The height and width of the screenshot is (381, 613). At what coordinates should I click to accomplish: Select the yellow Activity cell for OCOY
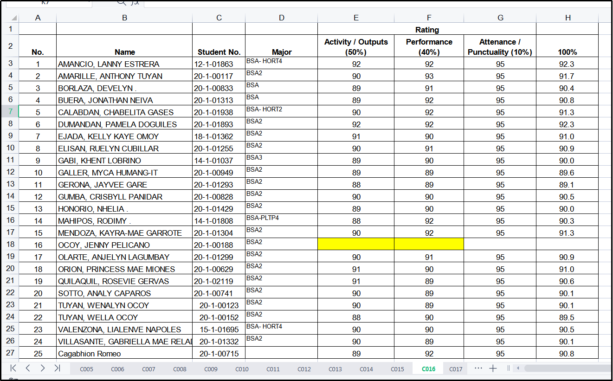coord(356,244)
